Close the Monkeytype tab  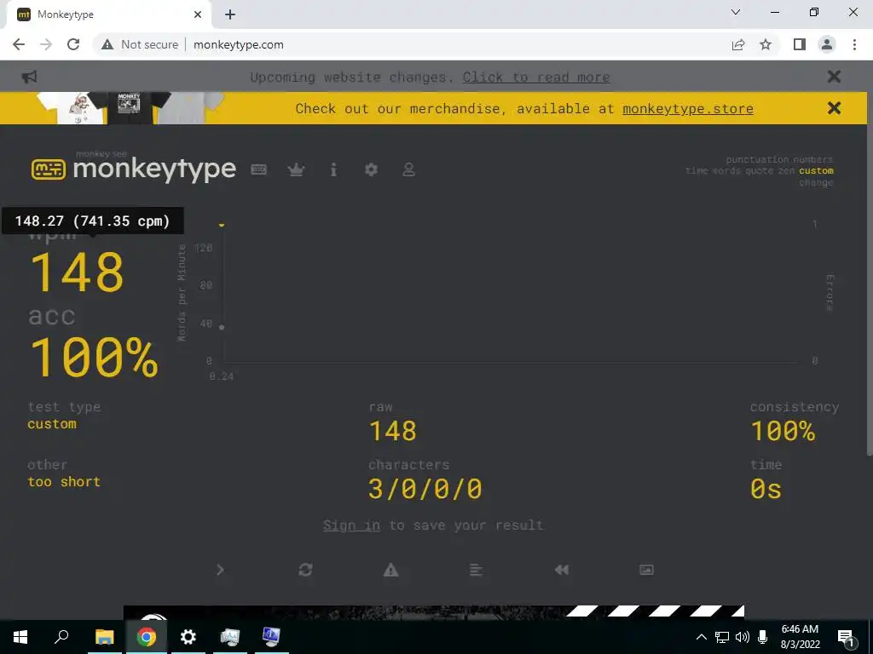coord(198,14)
